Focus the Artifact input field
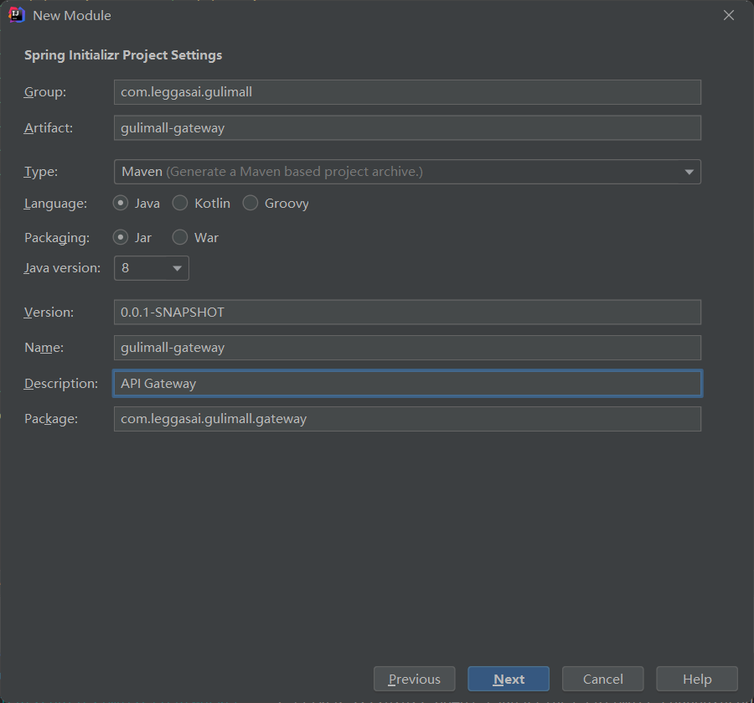 point(406,128)
